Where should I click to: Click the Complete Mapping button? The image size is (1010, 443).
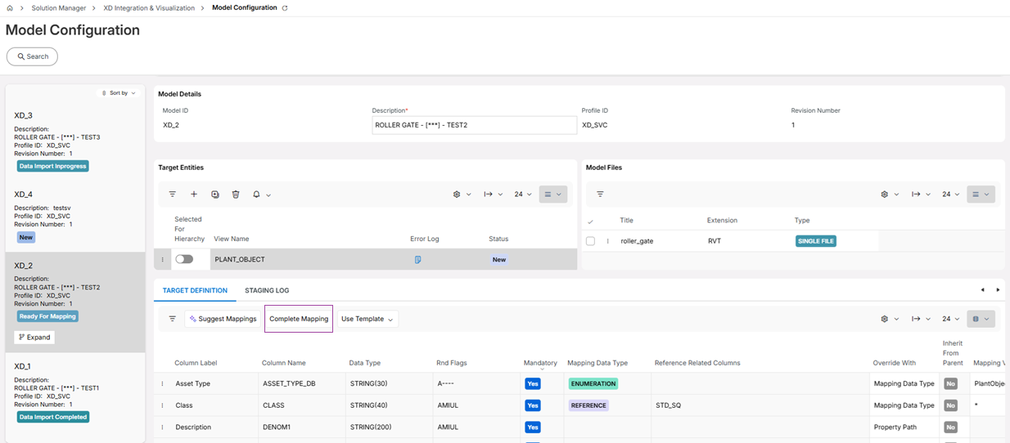pos(299,319)
